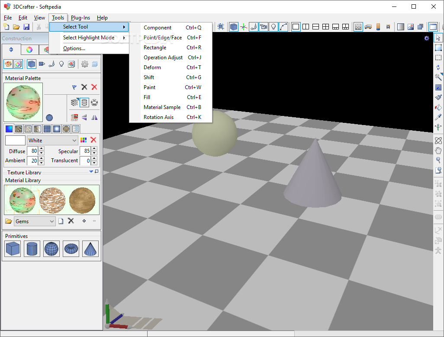Select two side-by-side viewports layout
Screen dimensions: 444x337
click(x=306, y=27)
